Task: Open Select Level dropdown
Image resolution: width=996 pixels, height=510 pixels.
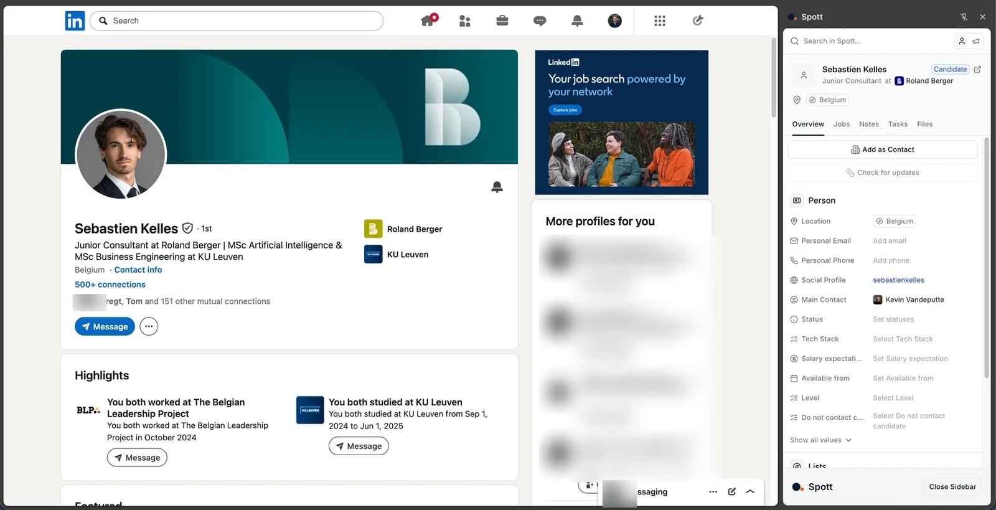Action: (893, 398)
